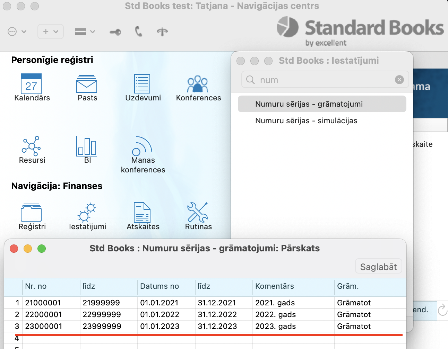Open the Kalendārs calendar icon
Image resolution: width=448 pixels, height=349 pixels.
coord(31,84)
